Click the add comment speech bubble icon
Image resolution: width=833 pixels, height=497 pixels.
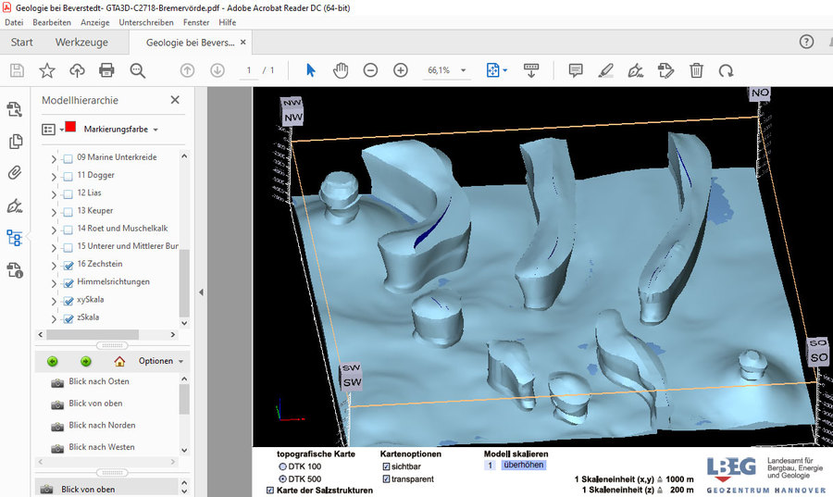575,70
